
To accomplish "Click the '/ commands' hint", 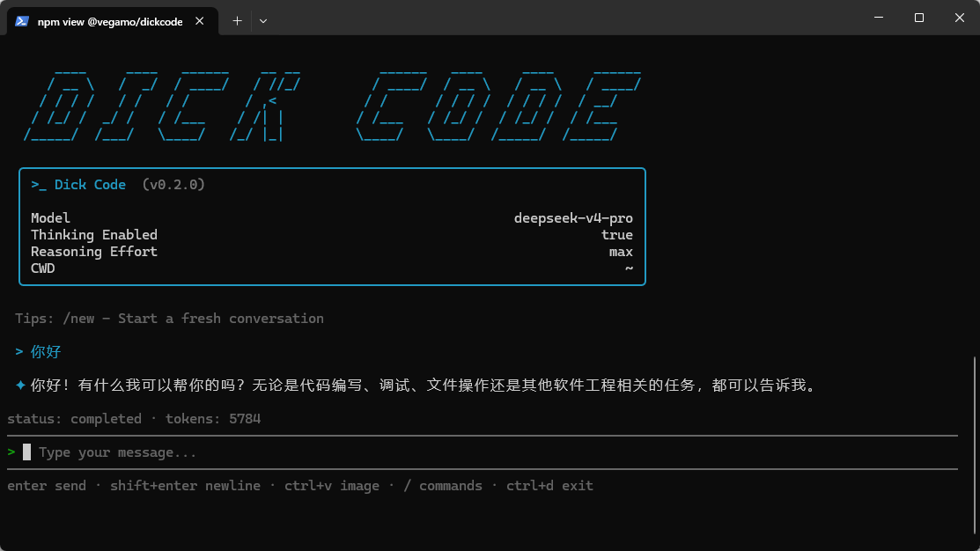I will pos(443,486).
